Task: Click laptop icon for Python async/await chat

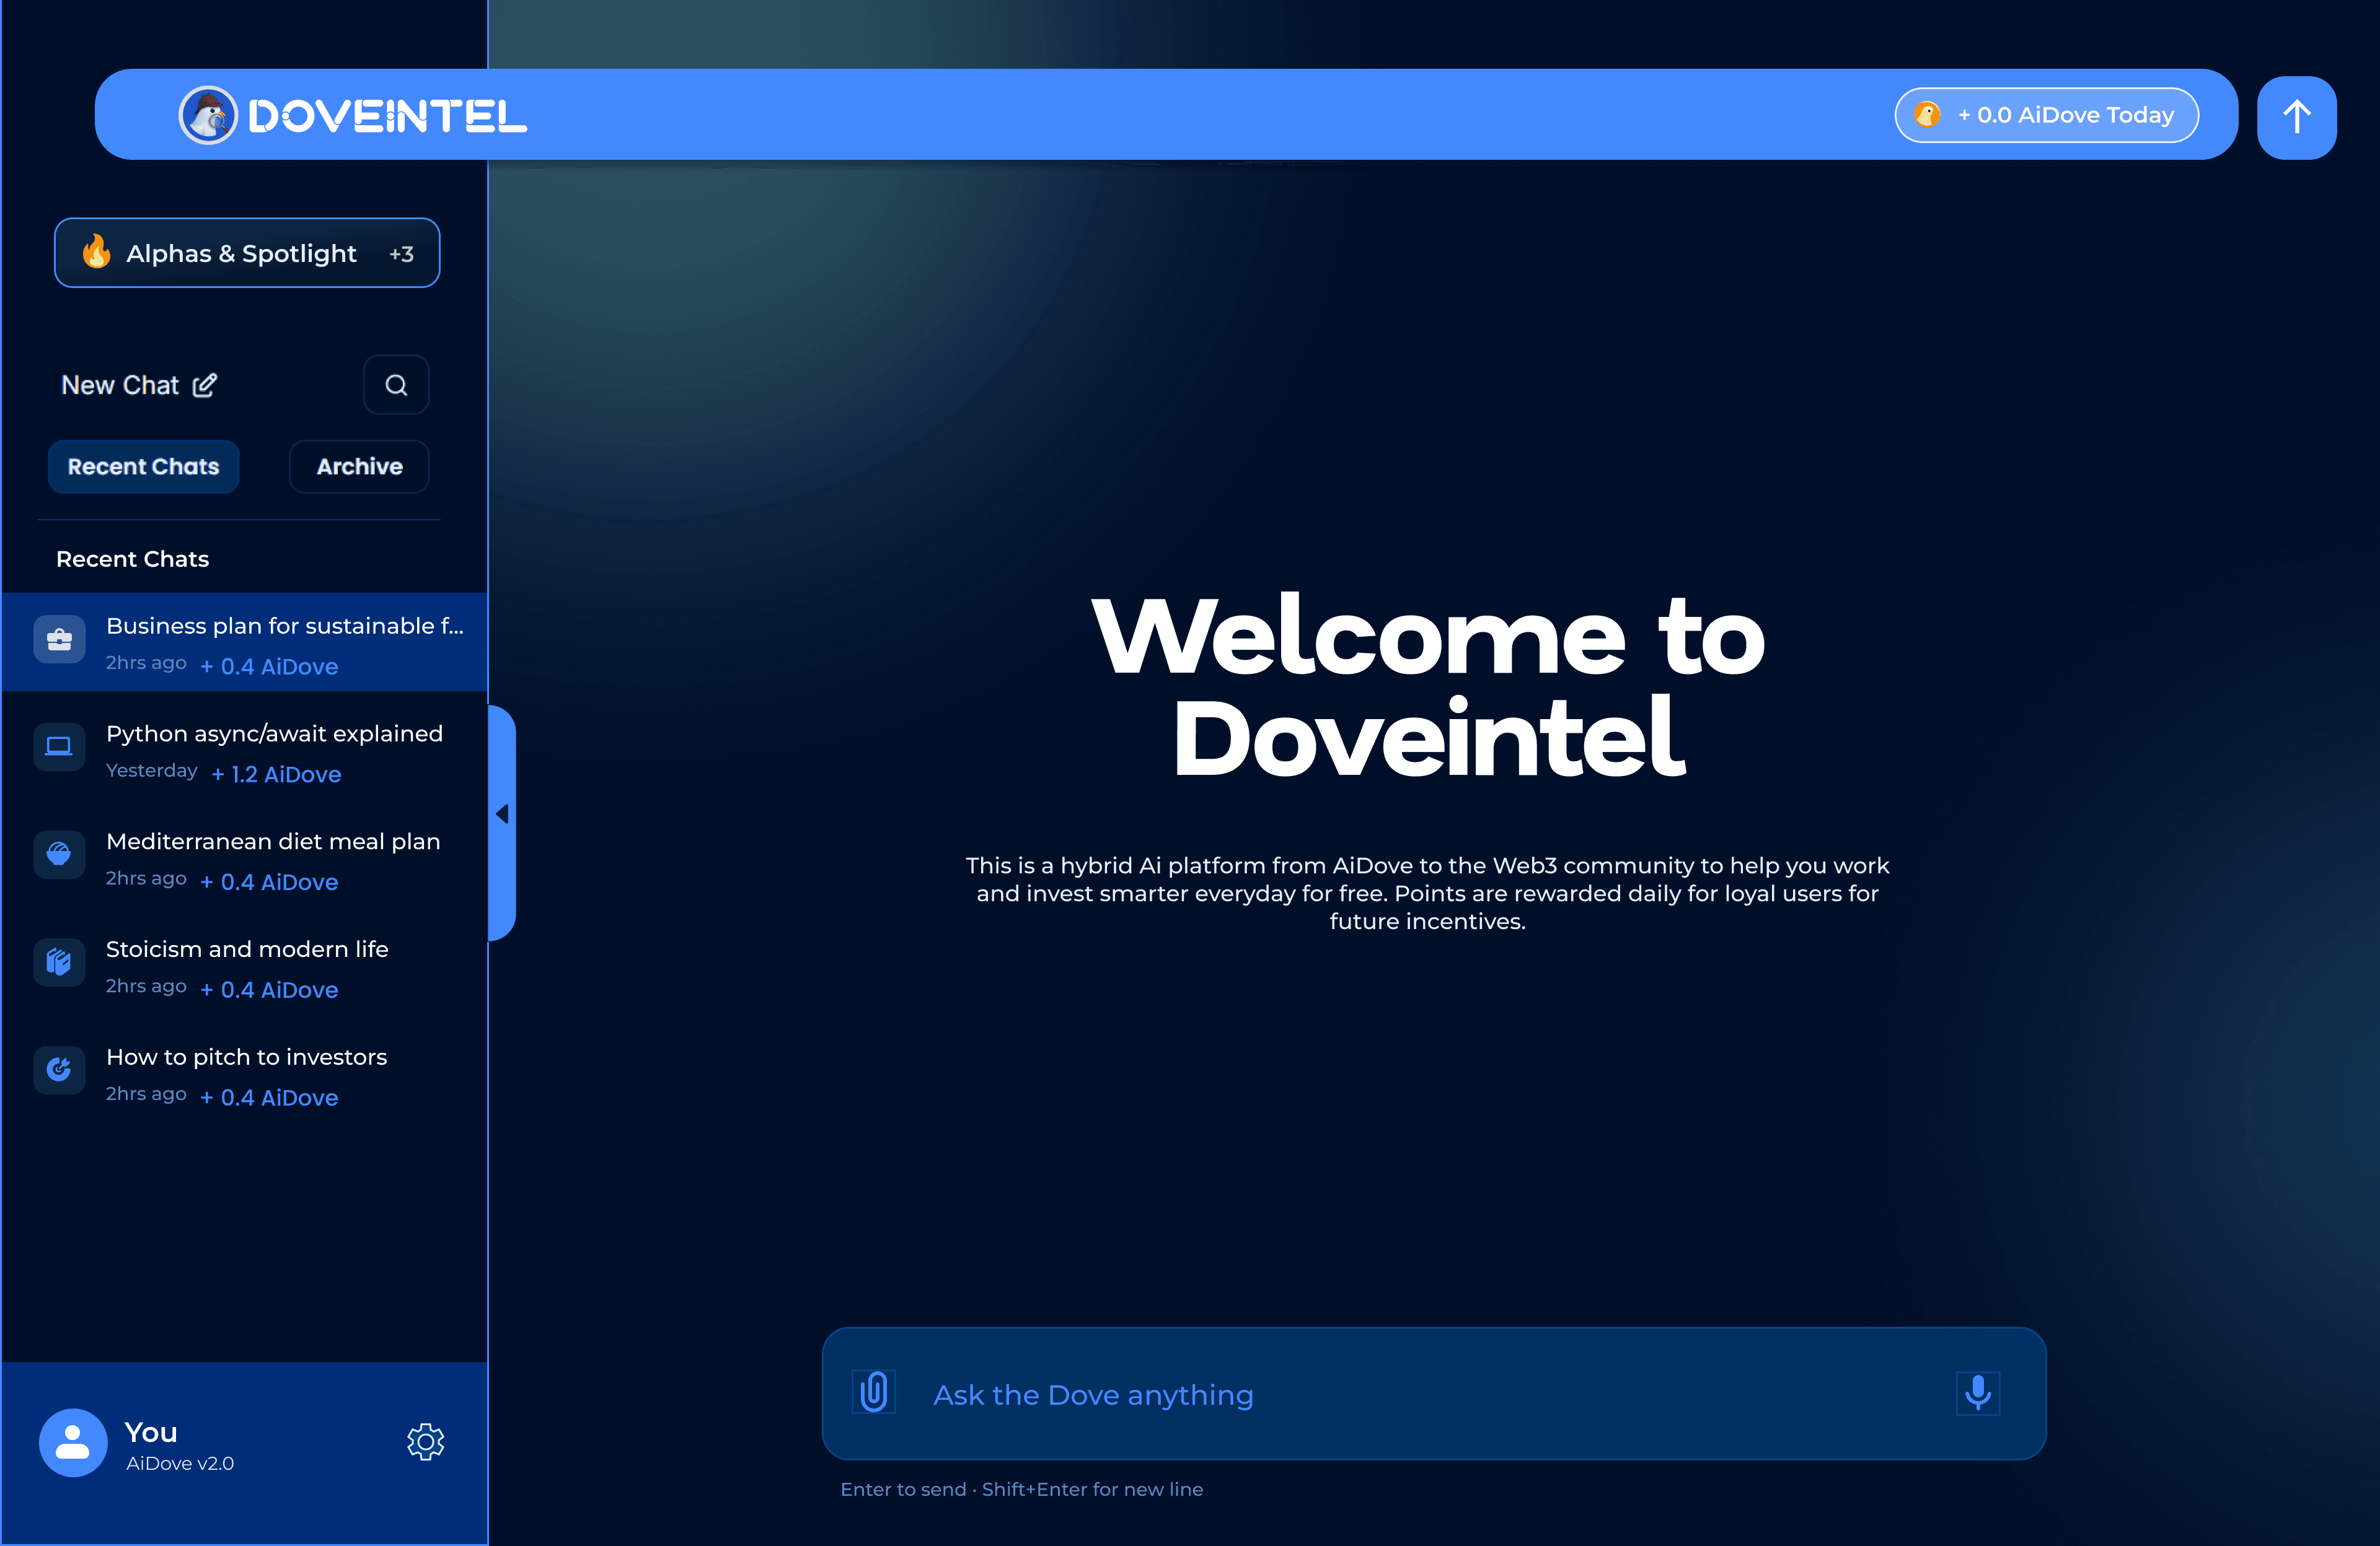Action: coord(59,746)
